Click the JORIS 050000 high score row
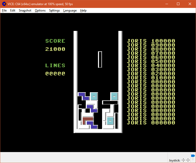196x163 pixels. pyautogui.click(x=151, y=61)
